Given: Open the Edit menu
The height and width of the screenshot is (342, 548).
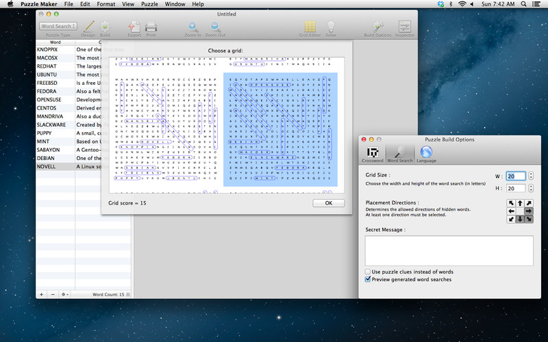Looking at the screenshot, I should (85, 4).
